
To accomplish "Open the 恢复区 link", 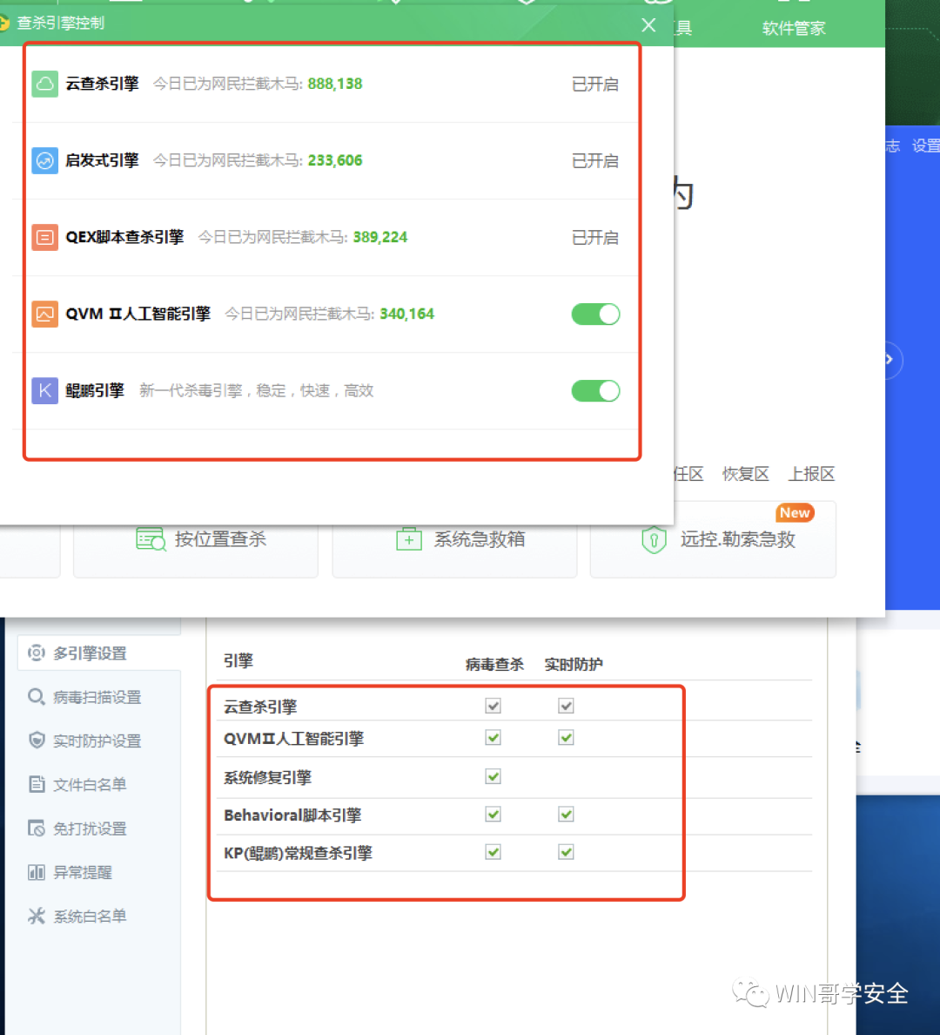I will [746, 474].
